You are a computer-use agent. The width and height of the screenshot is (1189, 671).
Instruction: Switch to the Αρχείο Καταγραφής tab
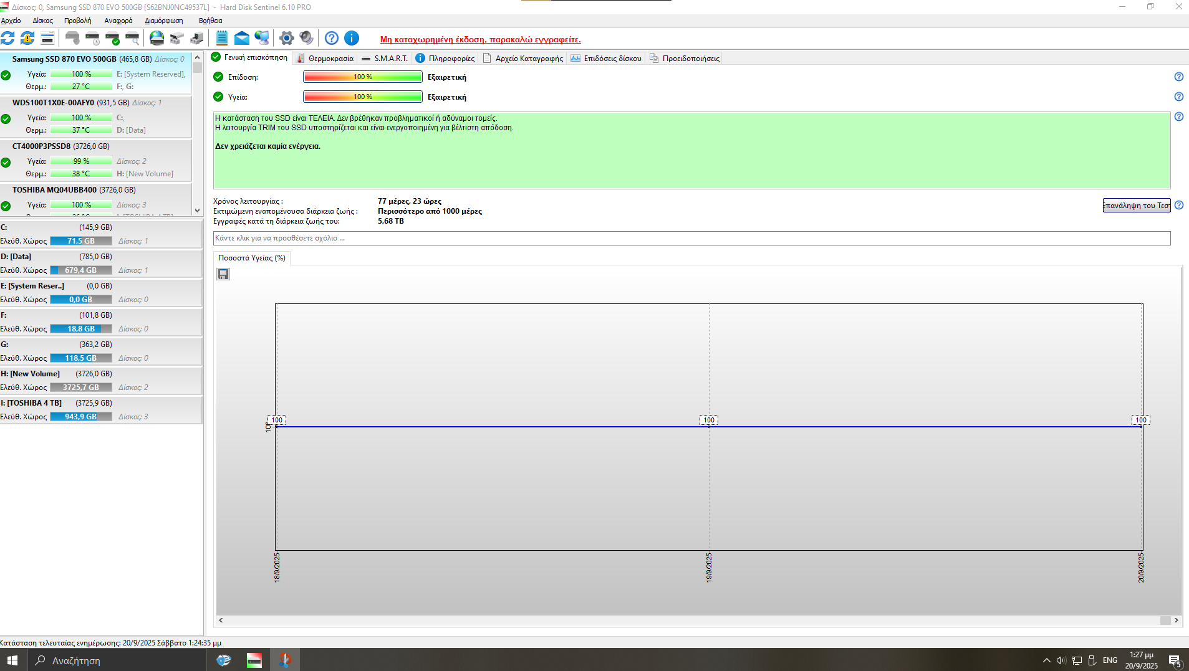coord(522,59)
